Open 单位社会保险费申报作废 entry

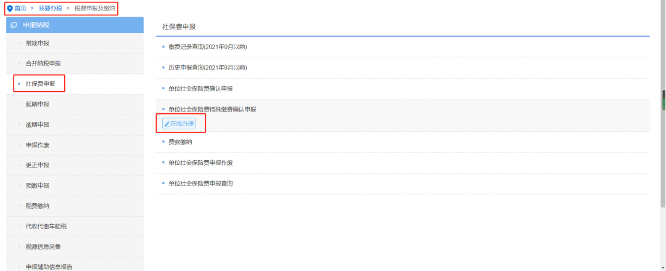[200, 163]
